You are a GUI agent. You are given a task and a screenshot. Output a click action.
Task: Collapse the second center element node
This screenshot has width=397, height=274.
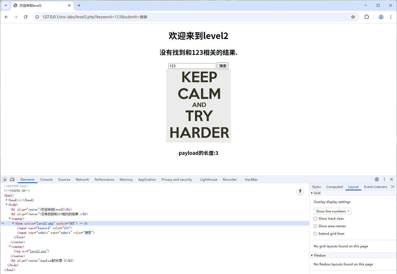[9, 247]
